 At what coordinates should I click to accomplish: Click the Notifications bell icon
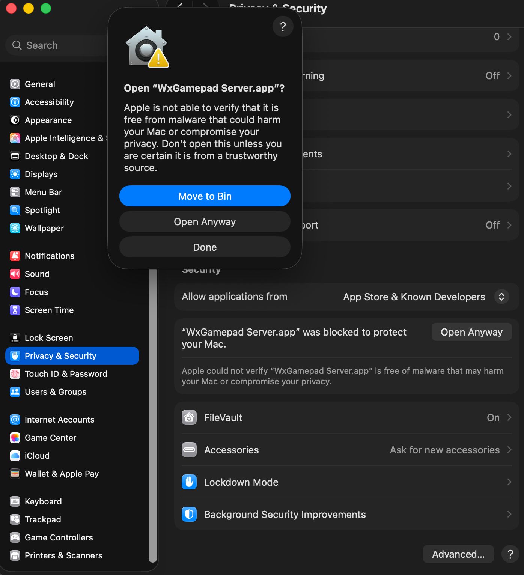tap(15, 256)
